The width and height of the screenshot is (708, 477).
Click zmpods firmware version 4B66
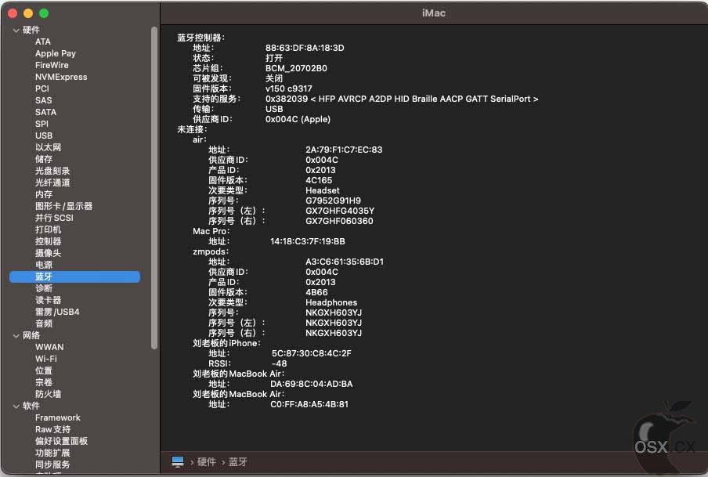click(316, 292)
